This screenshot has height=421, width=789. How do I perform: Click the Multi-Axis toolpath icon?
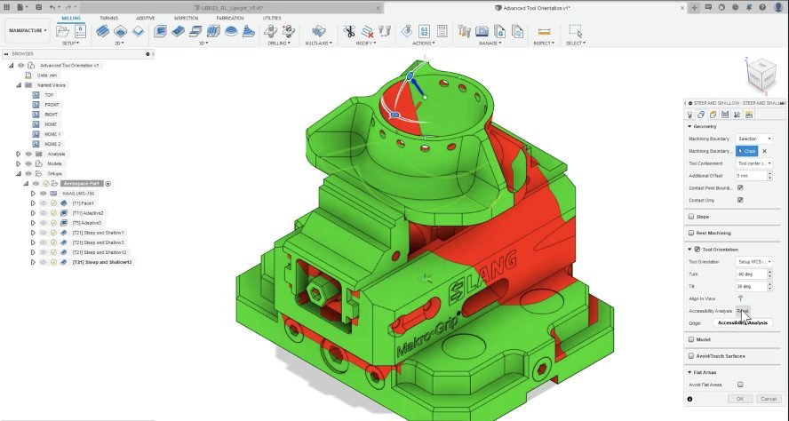tap(318, 31)
